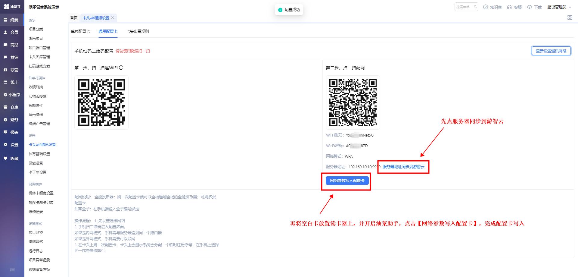
Task: Open the 收藏 favorites section
Action: [11, 159]
